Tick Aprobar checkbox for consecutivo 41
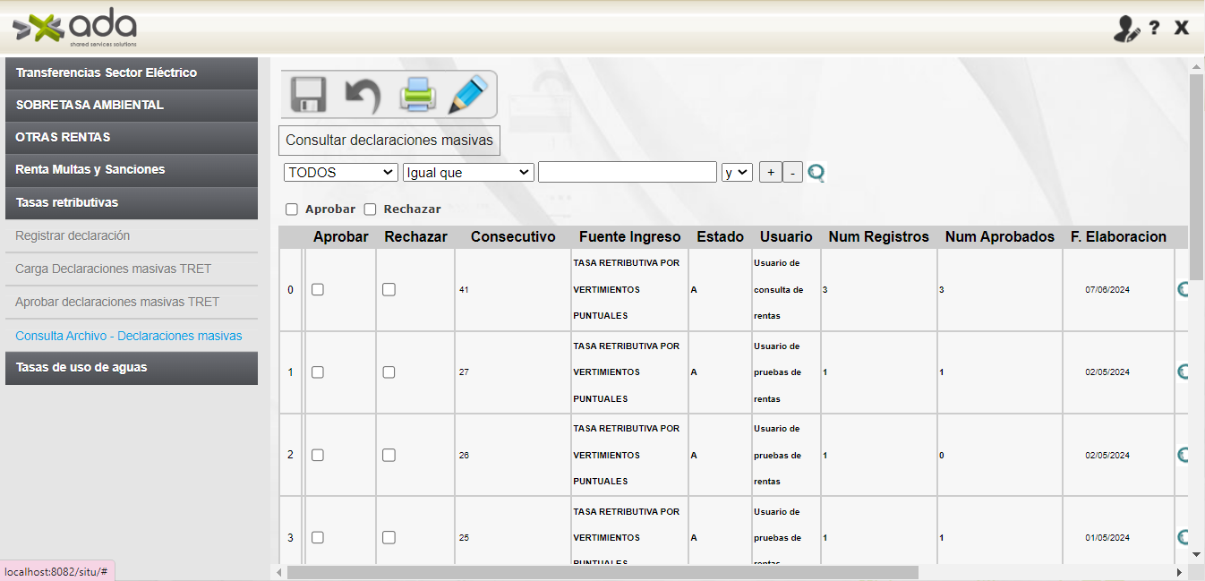The width and height of the screenshot is (1205, 581). (x=318, y=289)
